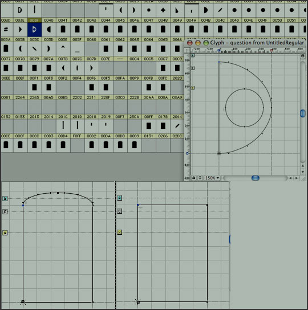The width and height of the screenshot is (308, 310).
Task: Select the 'C' marker in bottom-left arch panel
Action: (5, 212)
